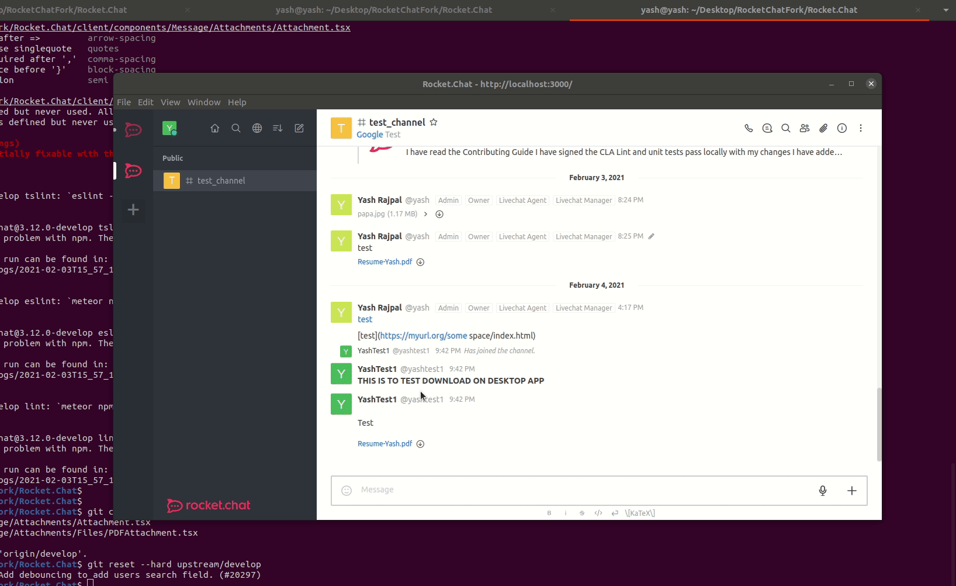Click the rocket.chat logo in sidebar

209,505
